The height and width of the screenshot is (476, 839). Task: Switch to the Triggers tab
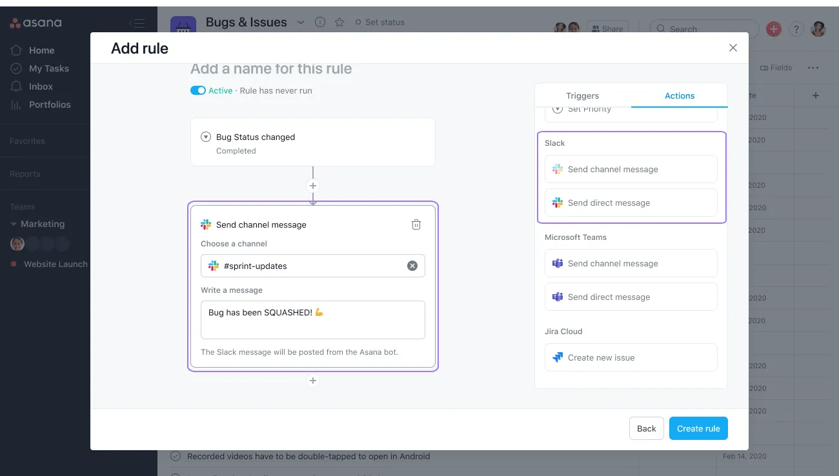[x=582, y=95]
